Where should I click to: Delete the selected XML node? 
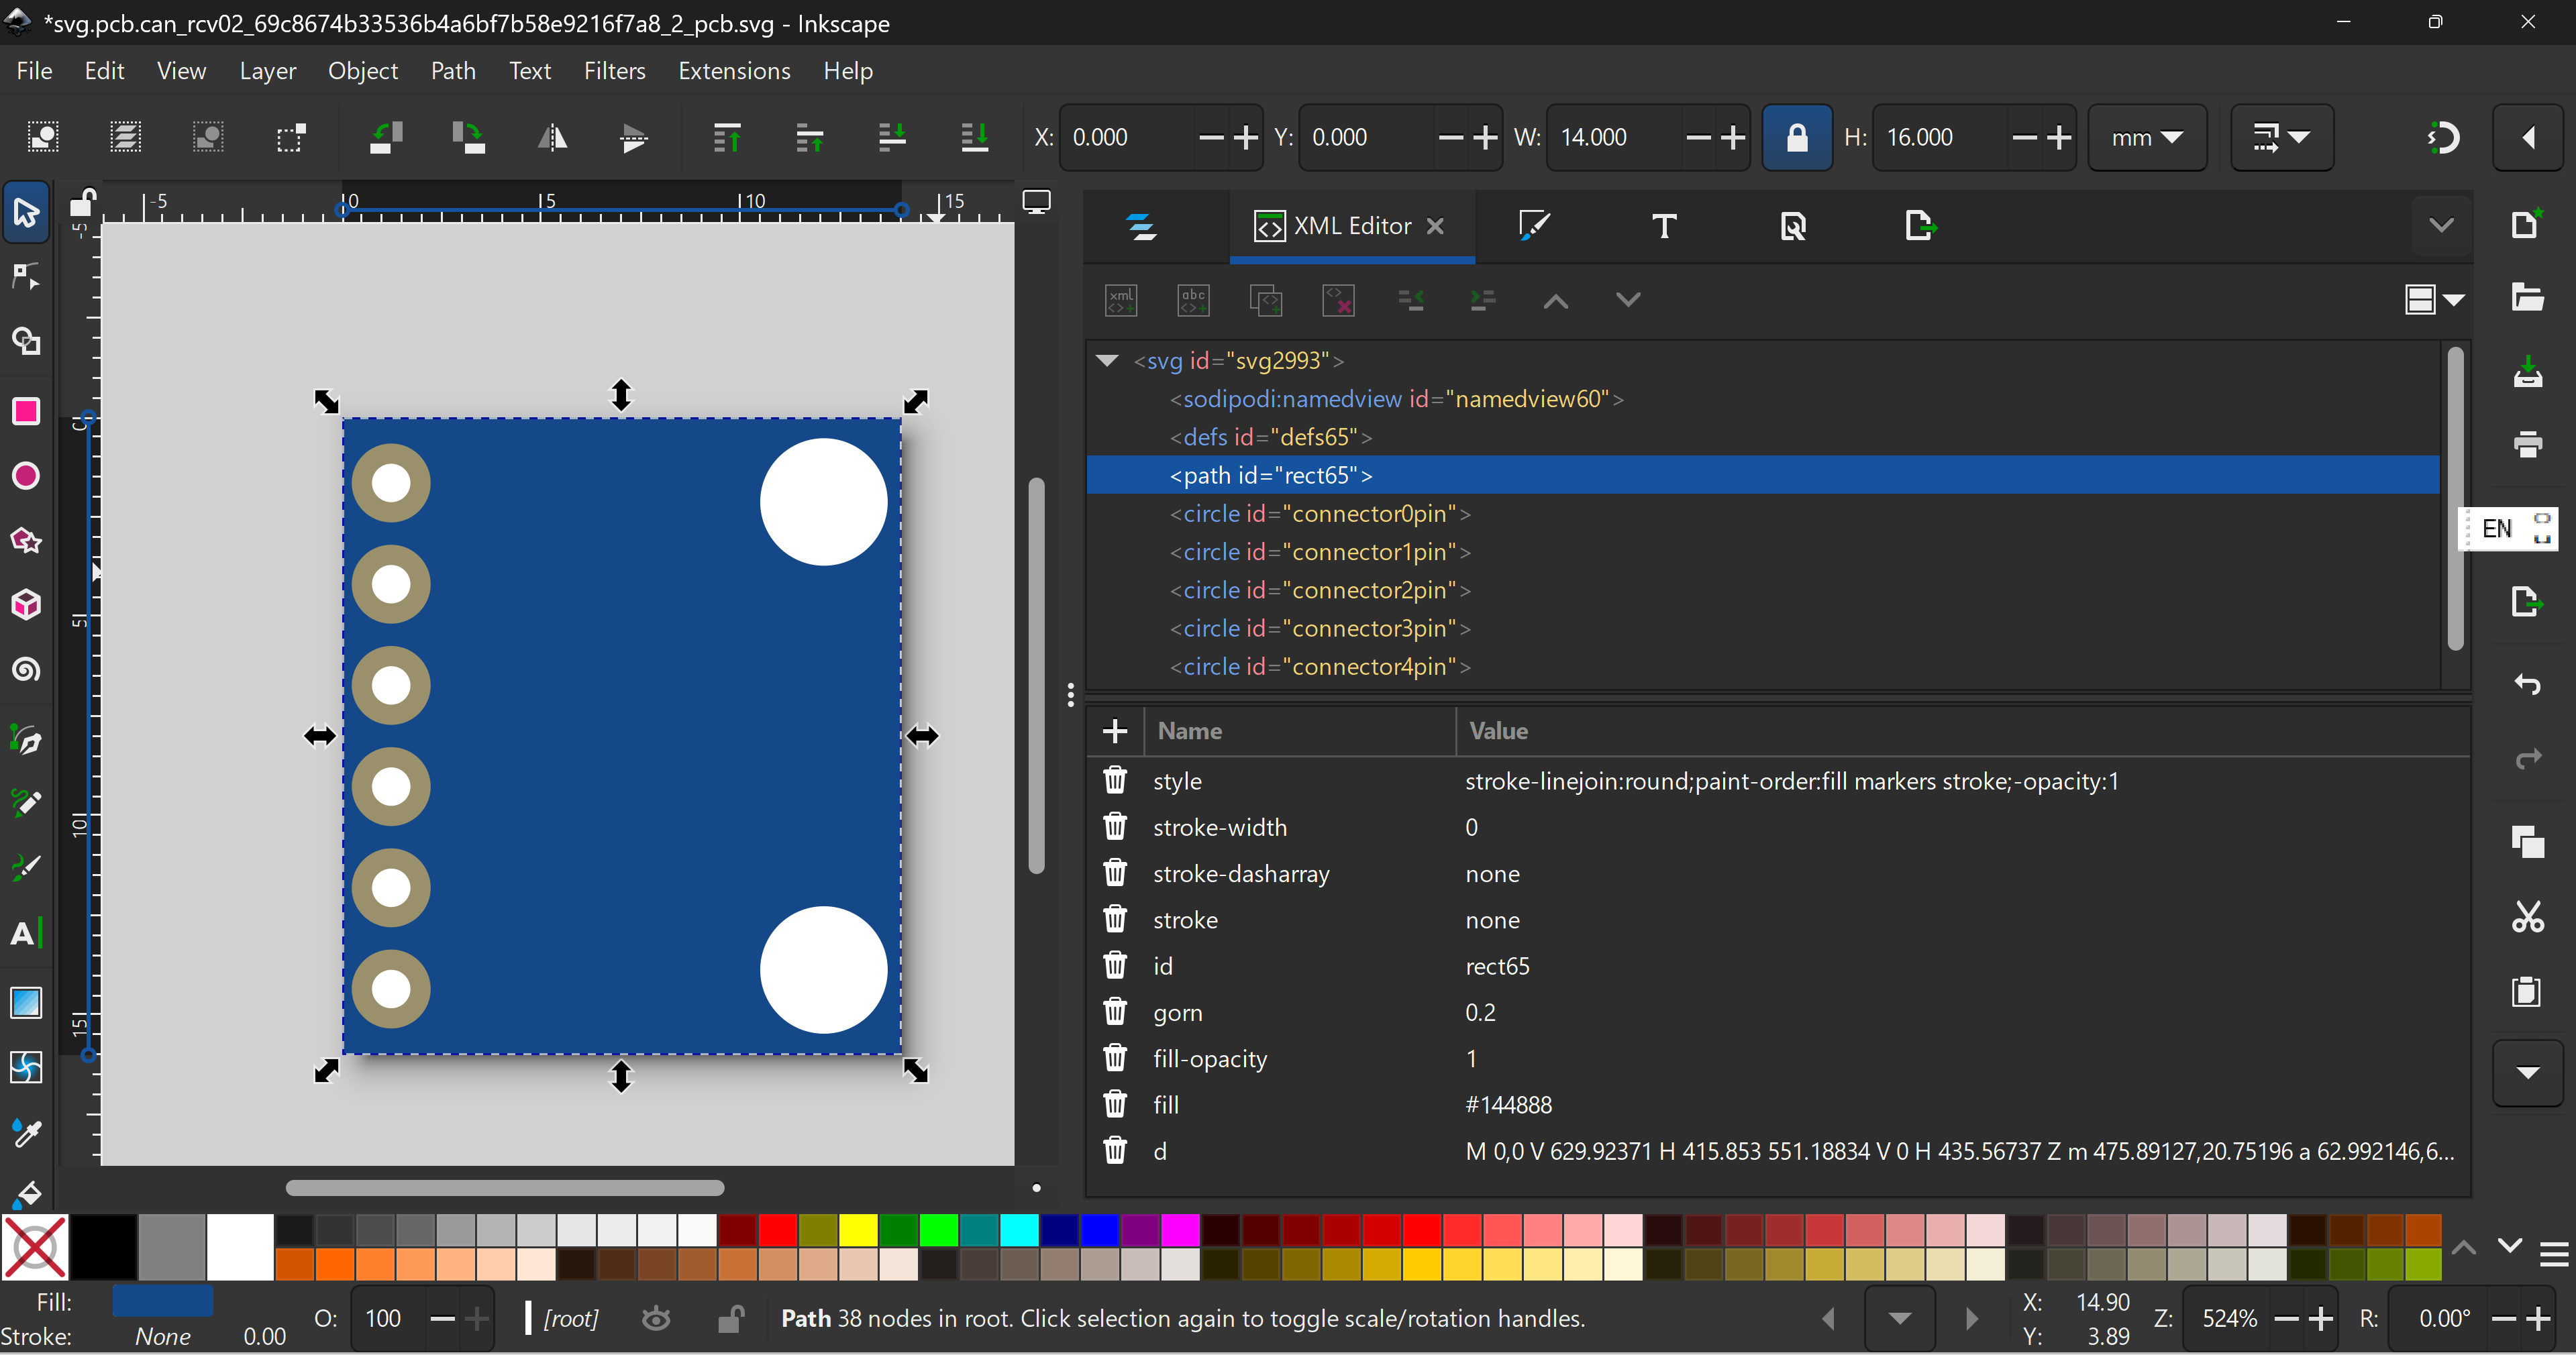[x=1338, y=300]
